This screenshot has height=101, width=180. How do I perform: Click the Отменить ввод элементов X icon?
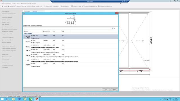coord(83,6)
